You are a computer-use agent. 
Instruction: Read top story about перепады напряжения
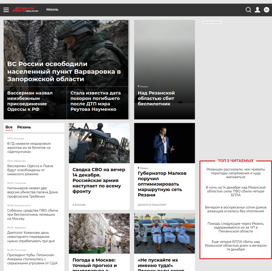(x=236, y=173)
